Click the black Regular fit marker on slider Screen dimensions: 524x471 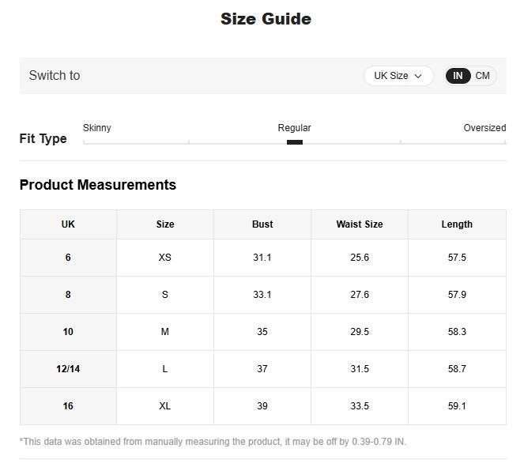(295, 142)
